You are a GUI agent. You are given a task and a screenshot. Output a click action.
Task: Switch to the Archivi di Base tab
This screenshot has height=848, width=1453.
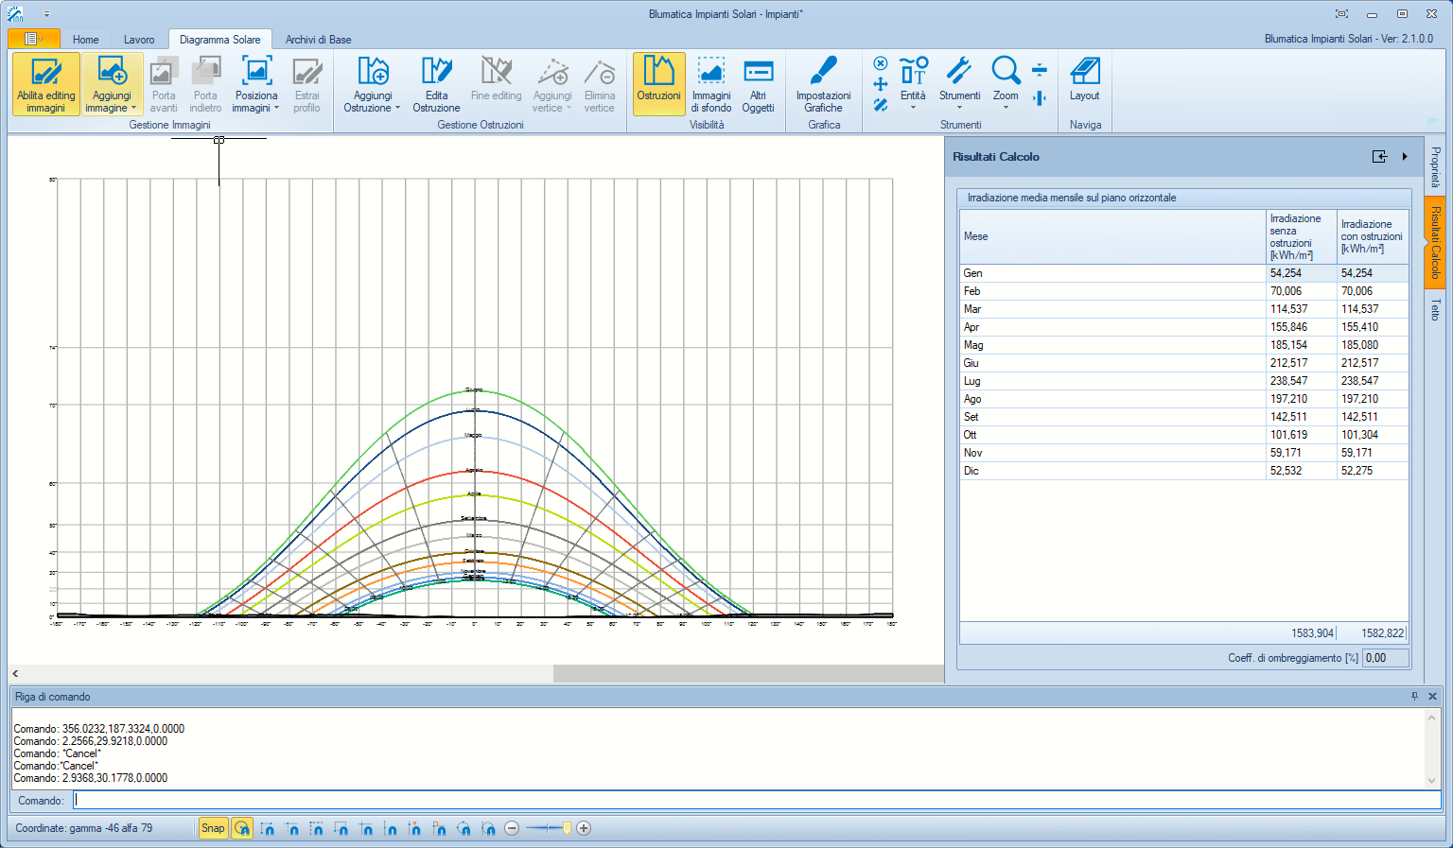click(x=318, y=40)
